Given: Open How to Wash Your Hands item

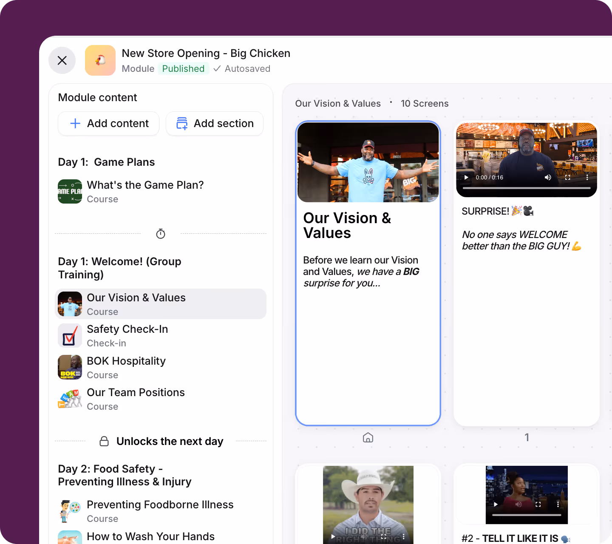Looking at the screenshot, I should [161, 536].
